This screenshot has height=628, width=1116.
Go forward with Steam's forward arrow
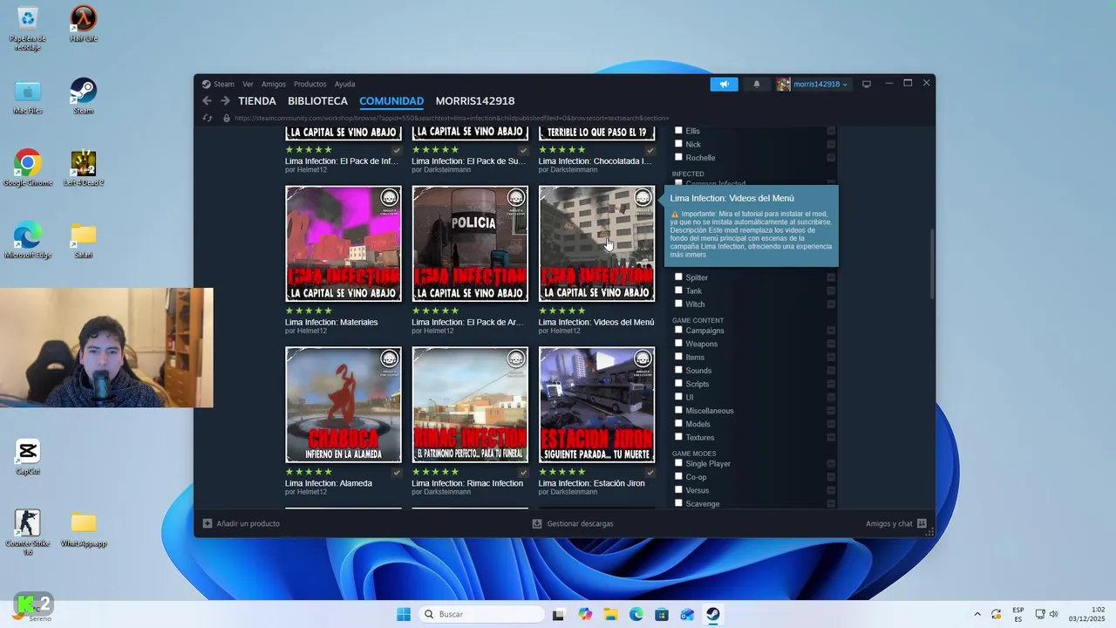point(225,101)
